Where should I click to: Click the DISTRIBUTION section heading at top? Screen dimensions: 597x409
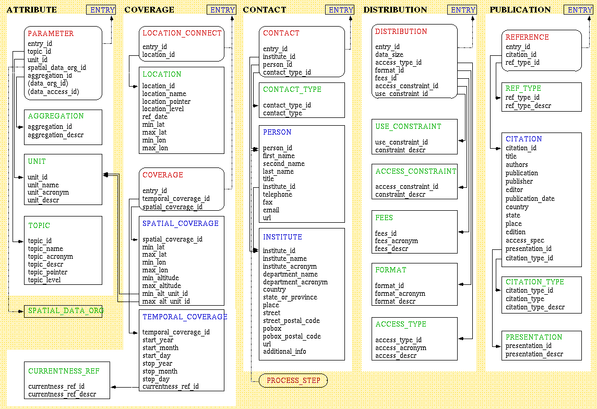[x=395, y=10]
